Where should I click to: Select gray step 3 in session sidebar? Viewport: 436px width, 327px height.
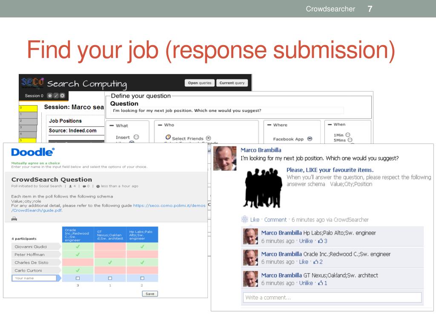point(28,128)
